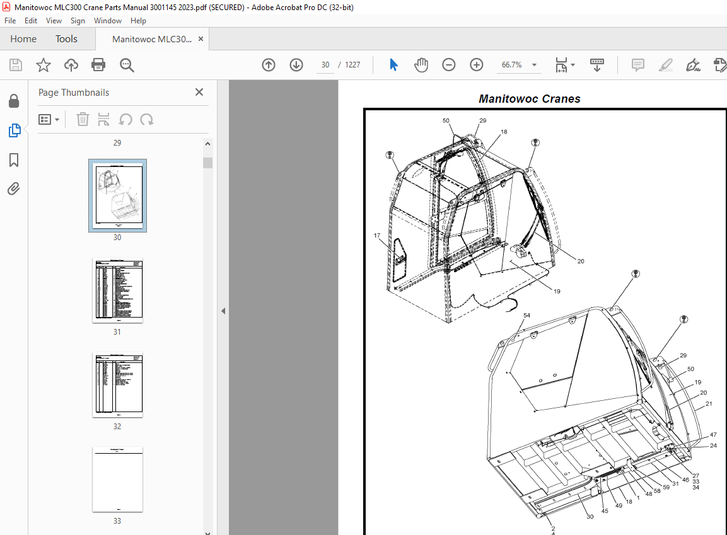Viewport: 727px width, 535px height.
Task: Select page 32 thumbnail
Action: point(118,385)
